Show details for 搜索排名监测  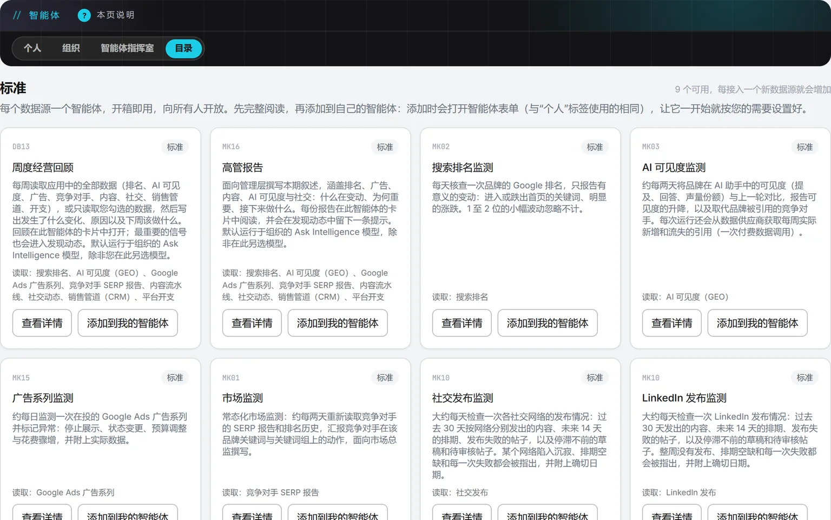[x=462, y=323]
